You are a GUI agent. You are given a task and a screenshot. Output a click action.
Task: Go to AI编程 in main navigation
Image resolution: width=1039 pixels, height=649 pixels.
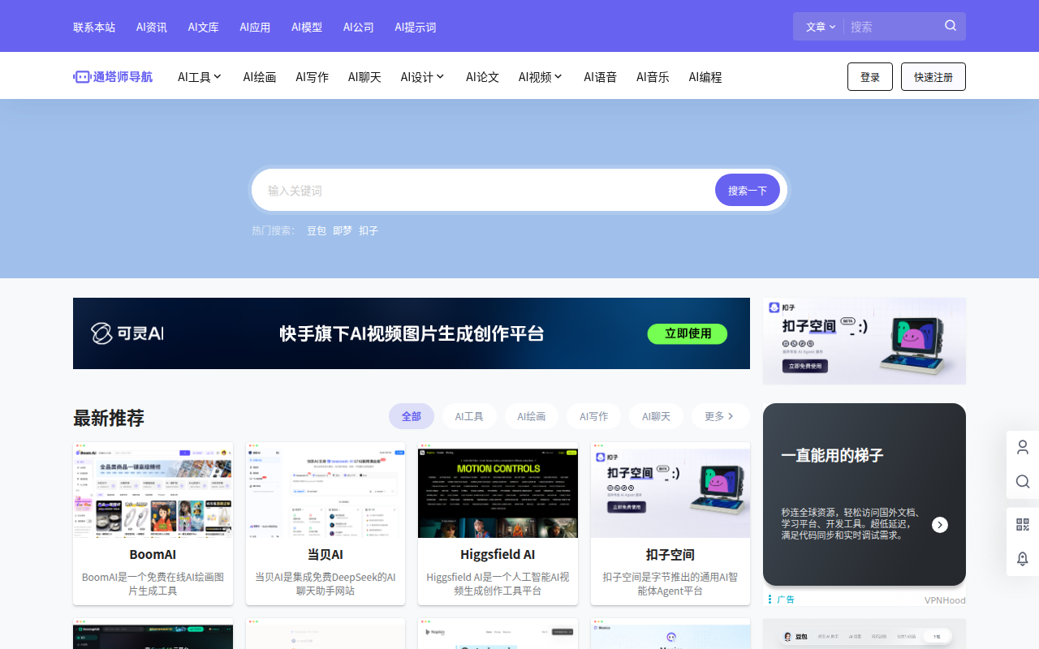pyautogui.click(x=705, y=77)
